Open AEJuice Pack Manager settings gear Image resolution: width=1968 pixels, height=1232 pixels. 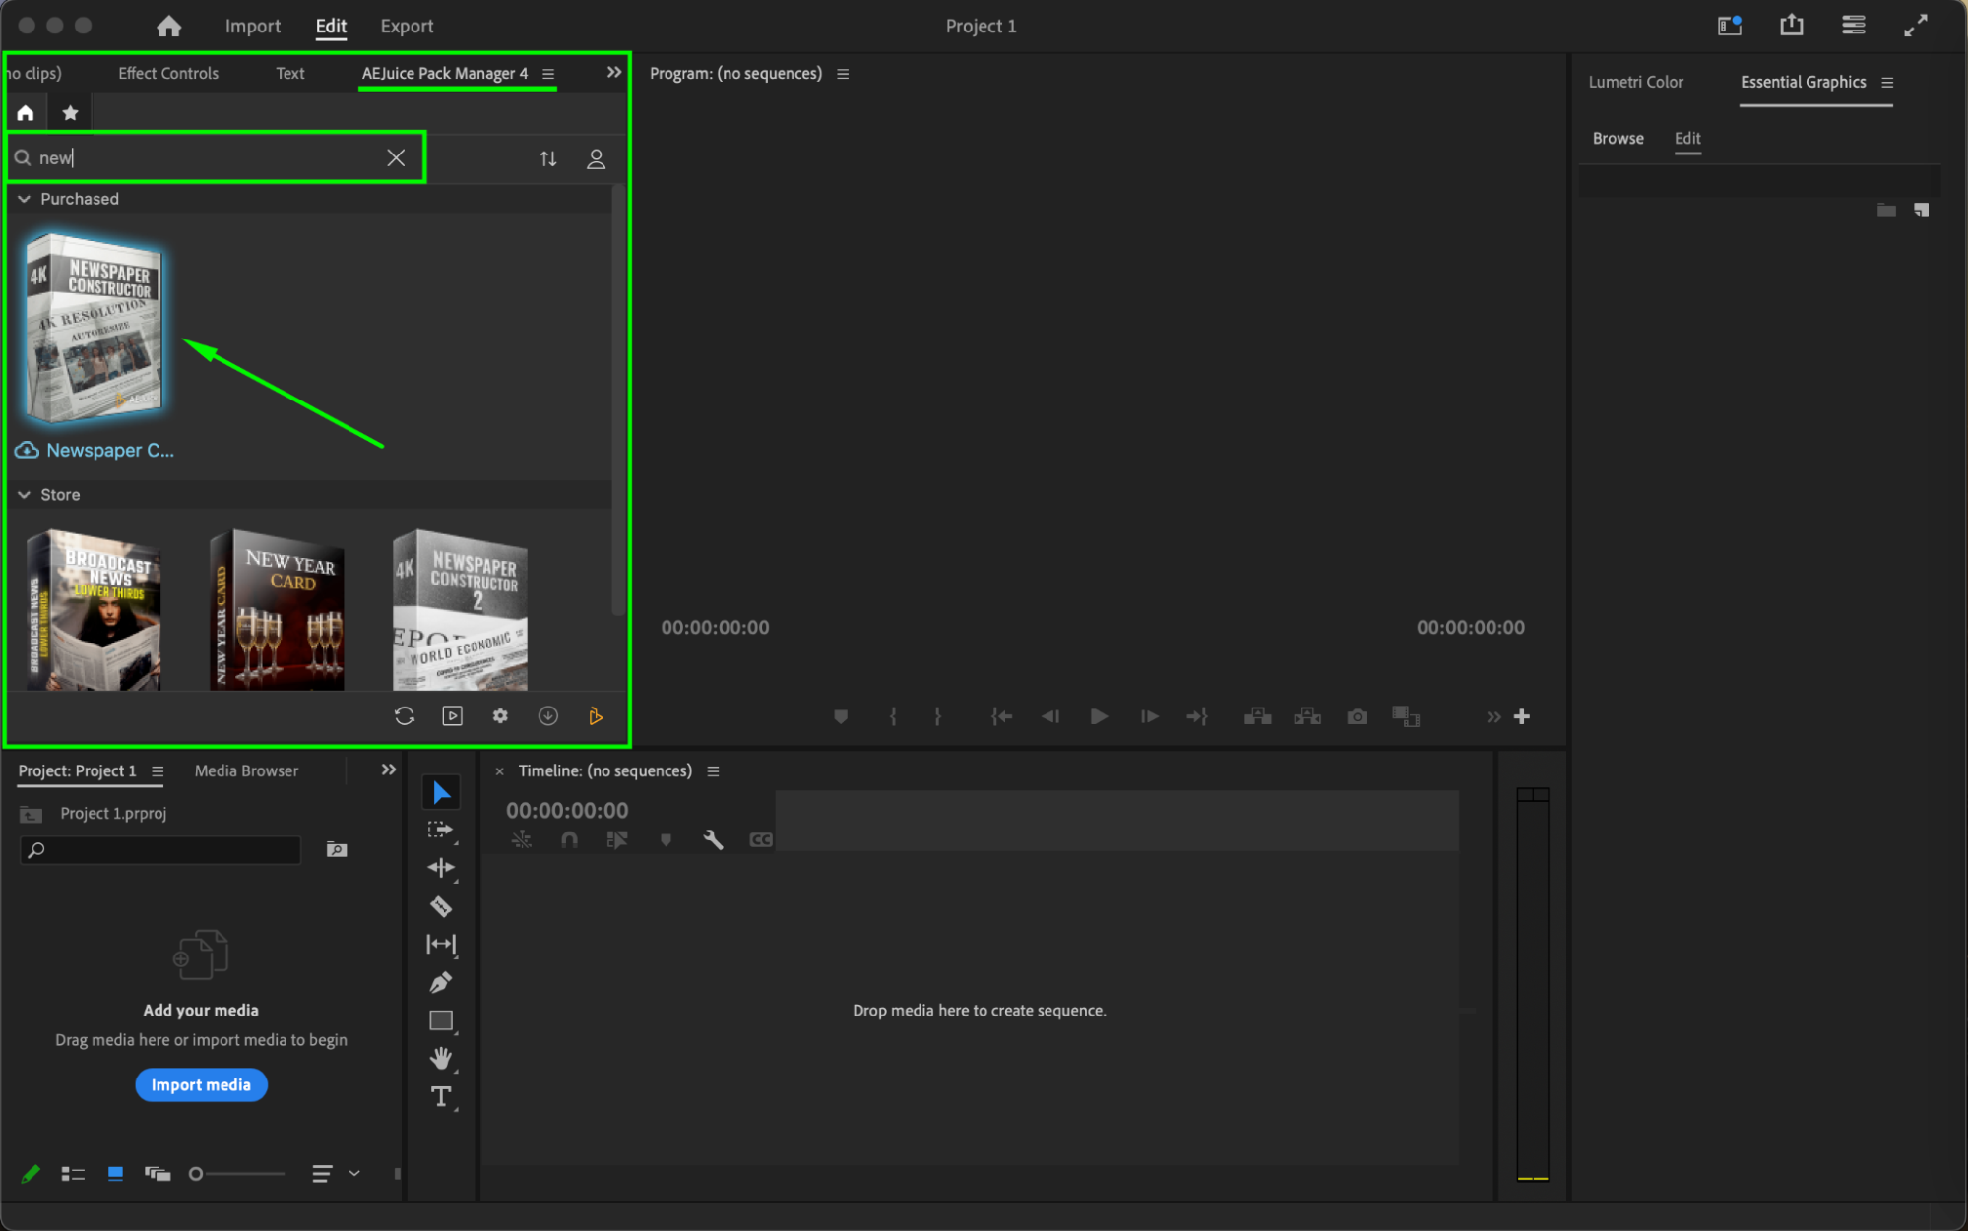coord(500,716)
